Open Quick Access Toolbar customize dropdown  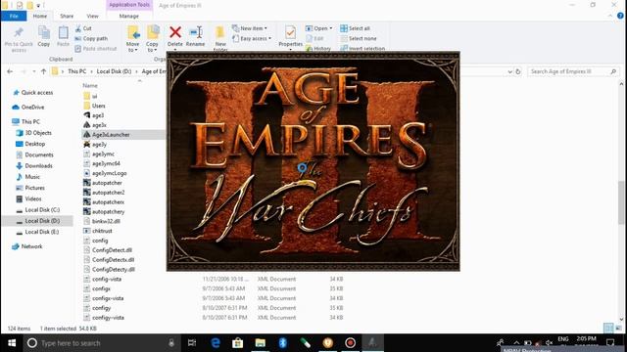(x=38, y=6)
